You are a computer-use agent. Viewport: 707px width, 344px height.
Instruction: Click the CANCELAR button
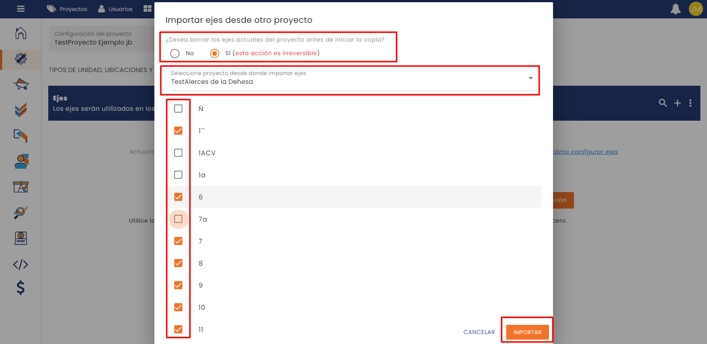click(479, 332)
